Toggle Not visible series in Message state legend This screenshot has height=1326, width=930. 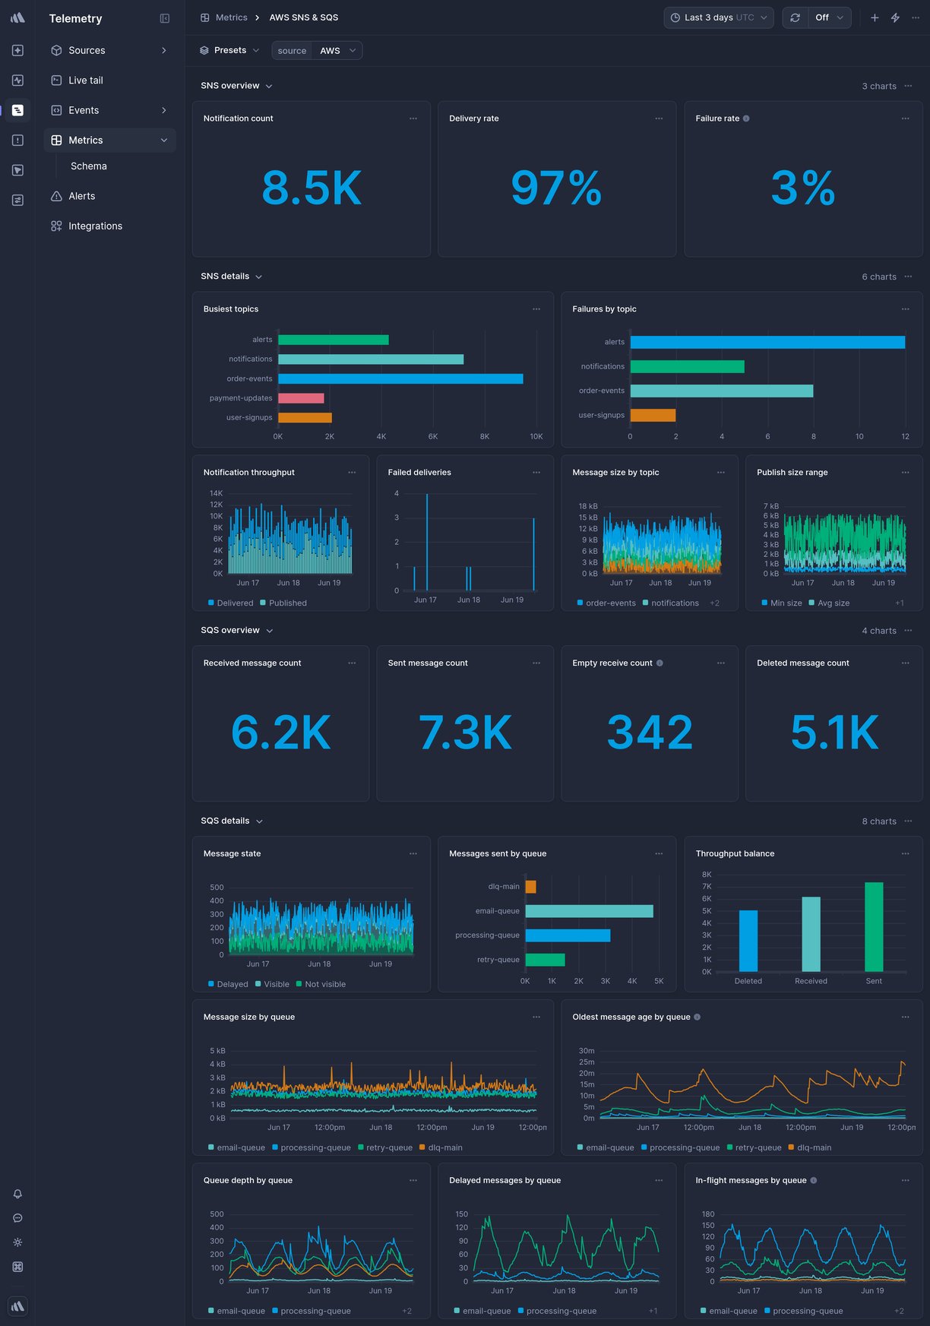pos(321,985)
